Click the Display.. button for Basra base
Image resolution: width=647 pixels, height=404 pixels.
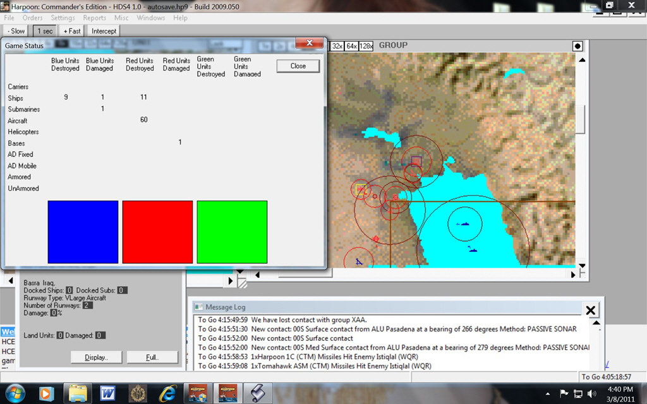click(97, 357)
